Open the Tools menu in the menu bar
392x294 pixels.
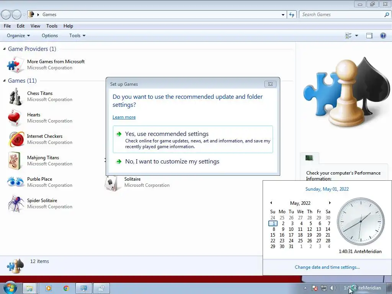pos(52,26)
